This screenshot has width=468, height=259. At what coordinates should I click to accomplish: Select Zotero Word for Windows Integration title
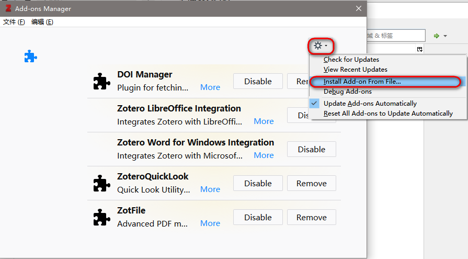[x=196, y=142]
